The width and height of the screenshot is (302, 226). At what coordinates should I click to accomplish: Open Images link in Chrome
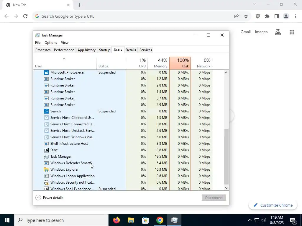coord(261,32)
